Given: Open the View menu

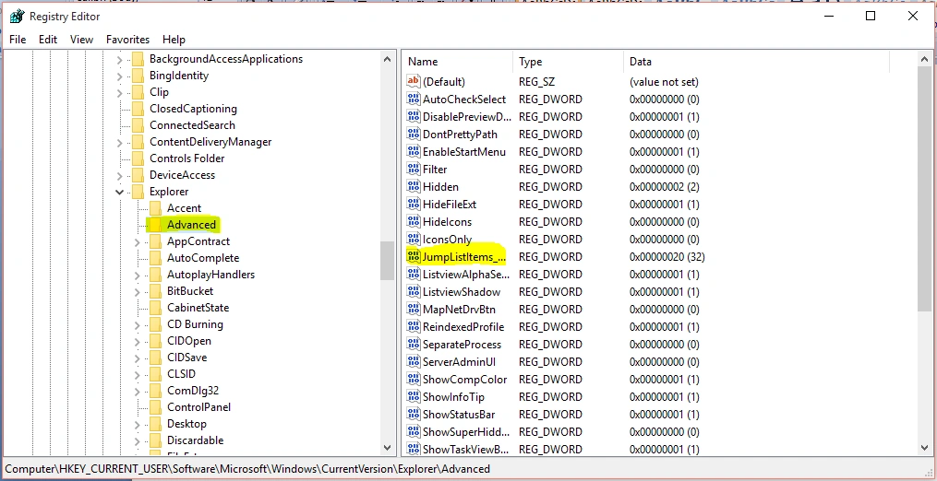Looking at the screenshot, I should pos(81,40).
